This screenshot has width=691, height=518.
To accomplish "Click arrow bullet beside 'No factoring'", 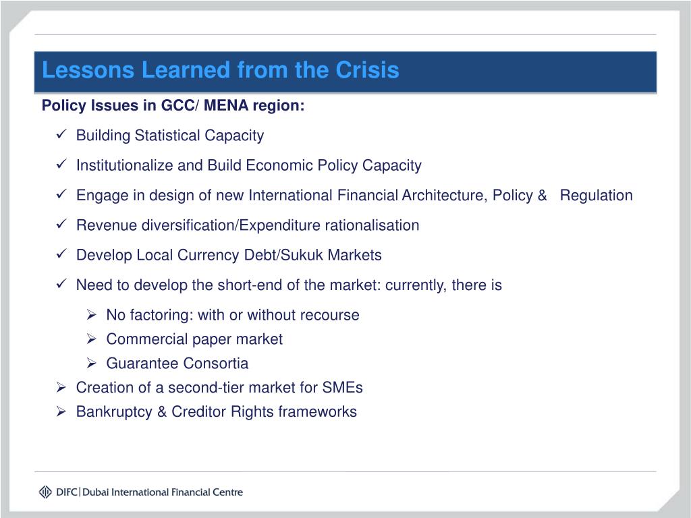I will 91,314.
